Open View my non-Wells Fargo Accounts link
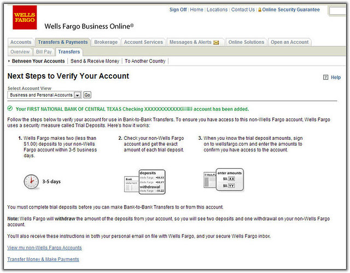The height and width of the screenshot is (273, 350). 44,248
